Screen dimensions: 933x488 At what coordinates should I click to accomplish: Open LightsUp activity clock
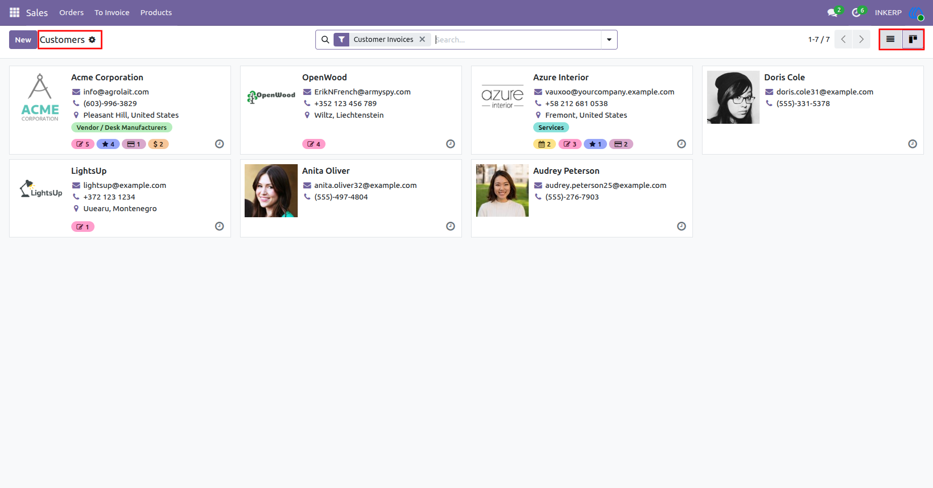(219, 226)
